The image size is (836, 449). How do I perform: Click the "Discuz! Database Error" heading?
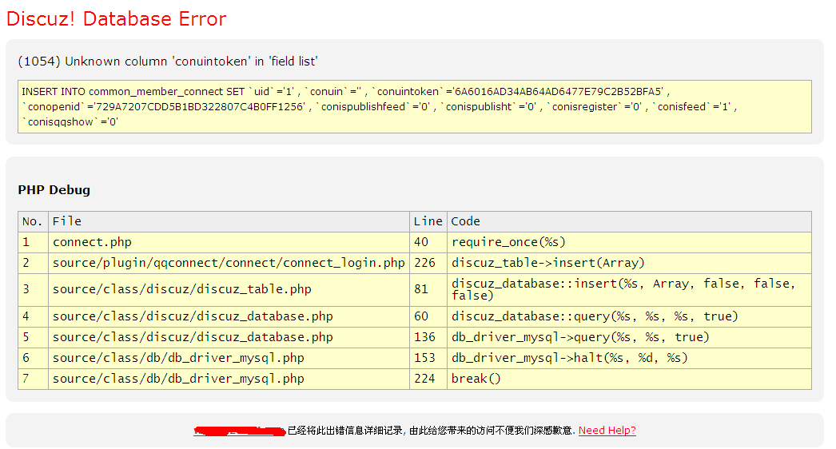coord(116,19)
